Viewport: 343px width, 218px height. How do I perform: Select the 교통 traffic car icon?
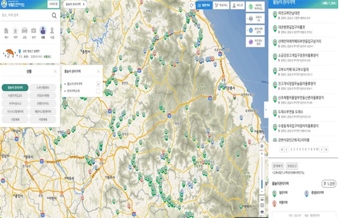click(25, 33)
